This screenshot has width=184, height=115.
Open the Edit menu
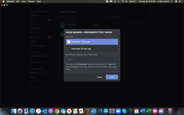[x=18, y=1]
